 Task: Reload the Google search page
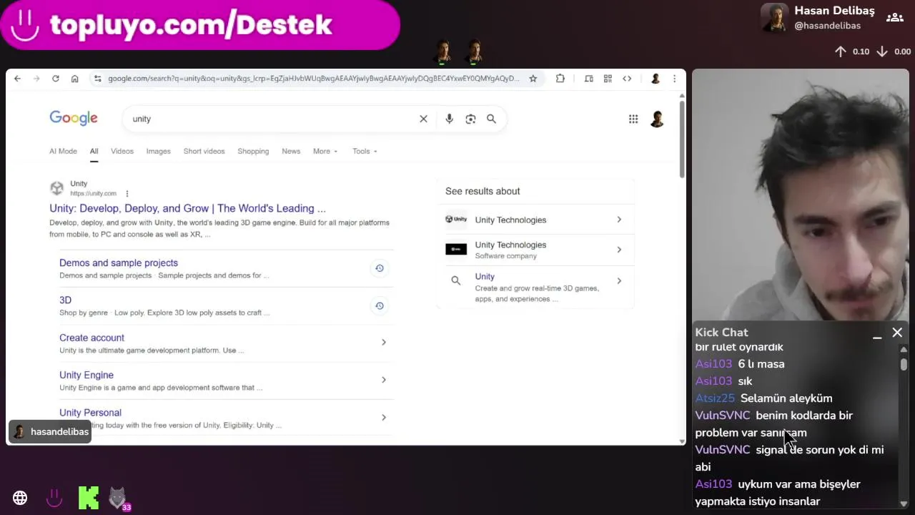55,79
